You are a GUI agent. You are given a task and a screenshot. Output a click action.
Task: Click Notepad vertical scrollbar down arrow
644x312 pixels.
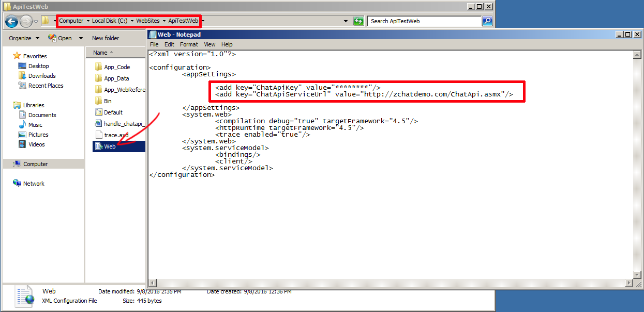(637, 275)
